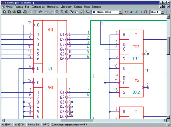Save the schematic with the floppy icon

[x=19, y=12]
